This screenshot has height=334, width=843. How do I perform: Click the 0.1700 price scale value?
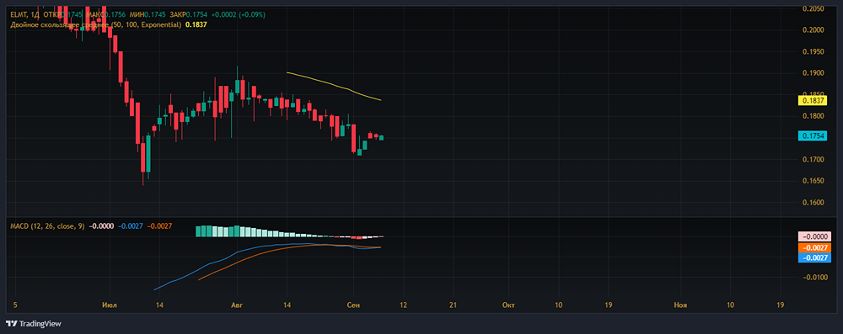(813, 159)
